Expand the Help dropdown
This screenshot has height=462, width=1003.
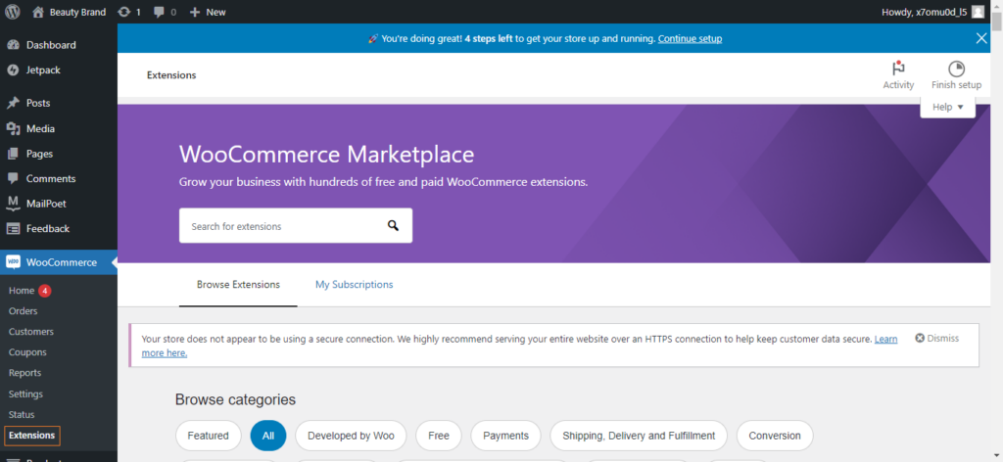tap(947, 107)
